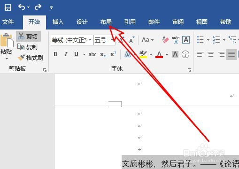This screenshot has height=169, width=239.
Task: Clear all formatting with eraser icon
Action: (165, 40)
